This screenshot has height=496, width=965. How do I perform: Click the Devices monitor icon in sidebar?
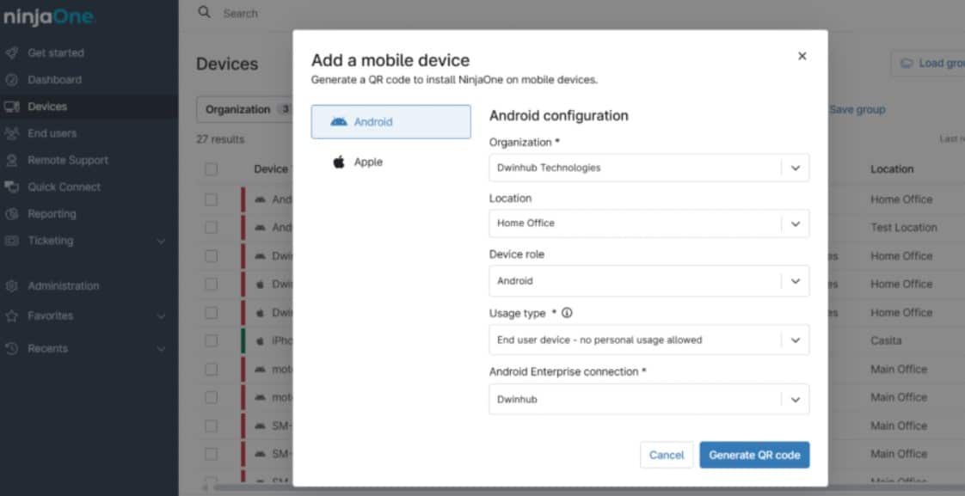pyautogui.click(x=12, y=107)
